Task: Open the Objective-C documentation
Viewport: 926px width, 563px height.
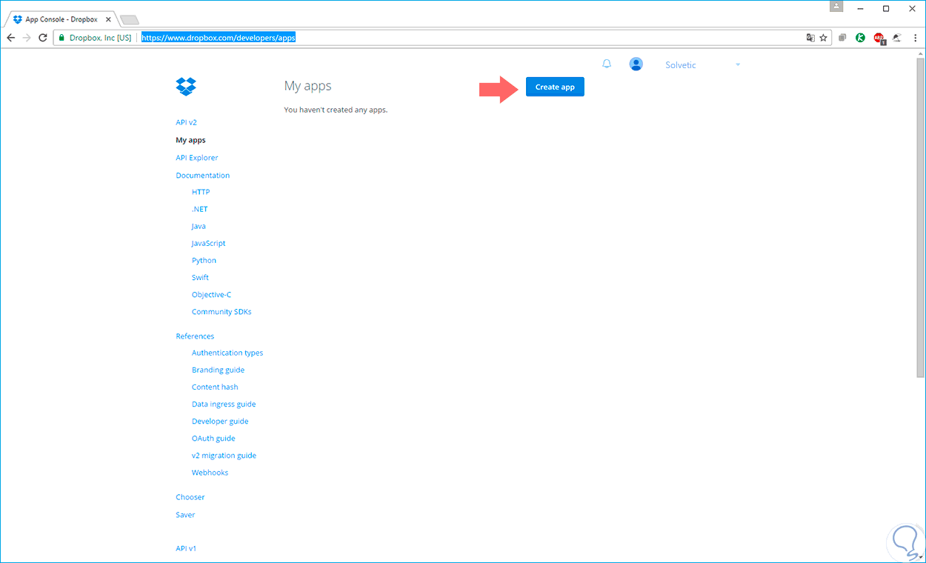Action: (211, 295)
